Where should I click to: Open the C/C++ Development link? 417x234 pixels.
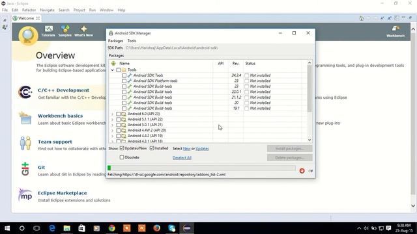pyautogui.click(x=63, y=90)
